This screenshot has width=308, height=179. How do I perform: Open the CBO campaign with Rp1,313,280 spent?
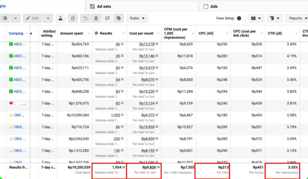[19, 151]
